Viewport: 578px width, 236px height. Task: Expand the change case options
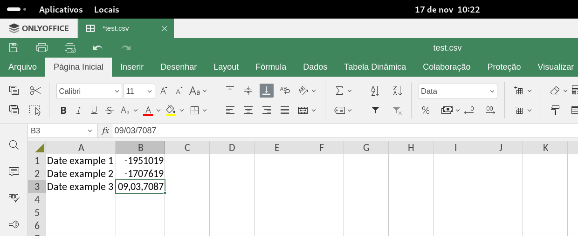pos(205,91)
